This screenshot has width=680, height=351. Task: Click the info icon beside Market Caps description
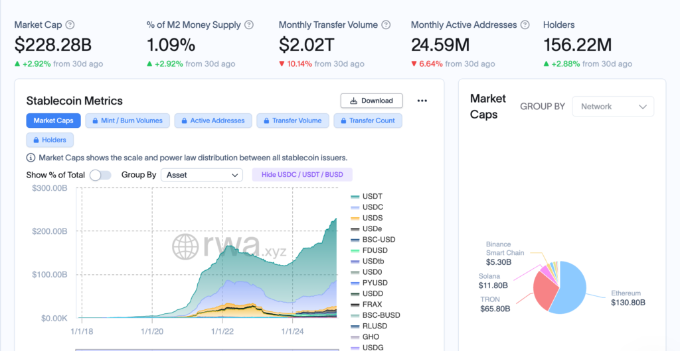pos(31,158)
